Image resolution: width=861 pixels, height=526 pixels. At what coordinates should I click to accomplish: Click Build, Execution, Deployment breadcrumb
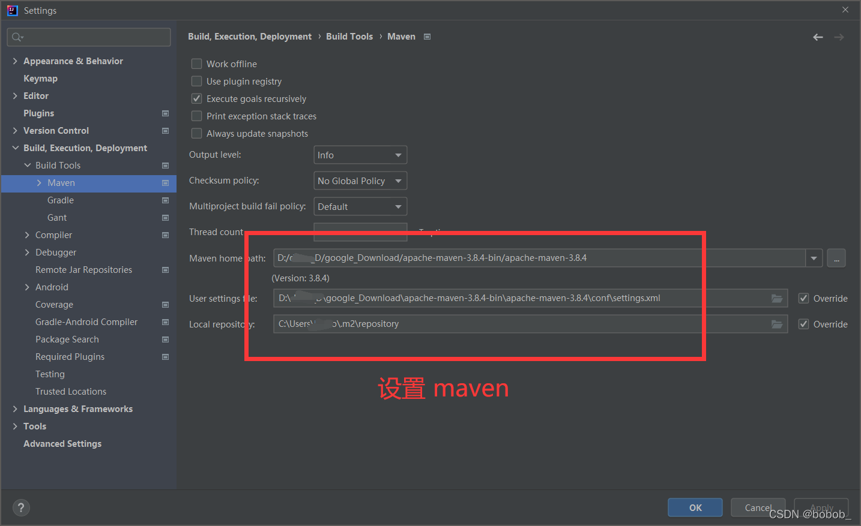pos(250,37)
